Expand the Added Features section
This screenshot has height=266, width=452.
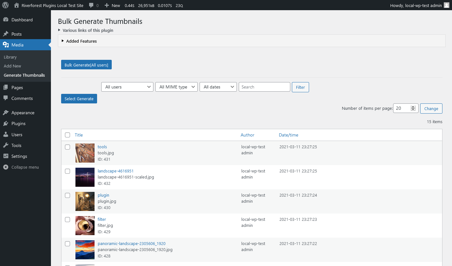81,41
